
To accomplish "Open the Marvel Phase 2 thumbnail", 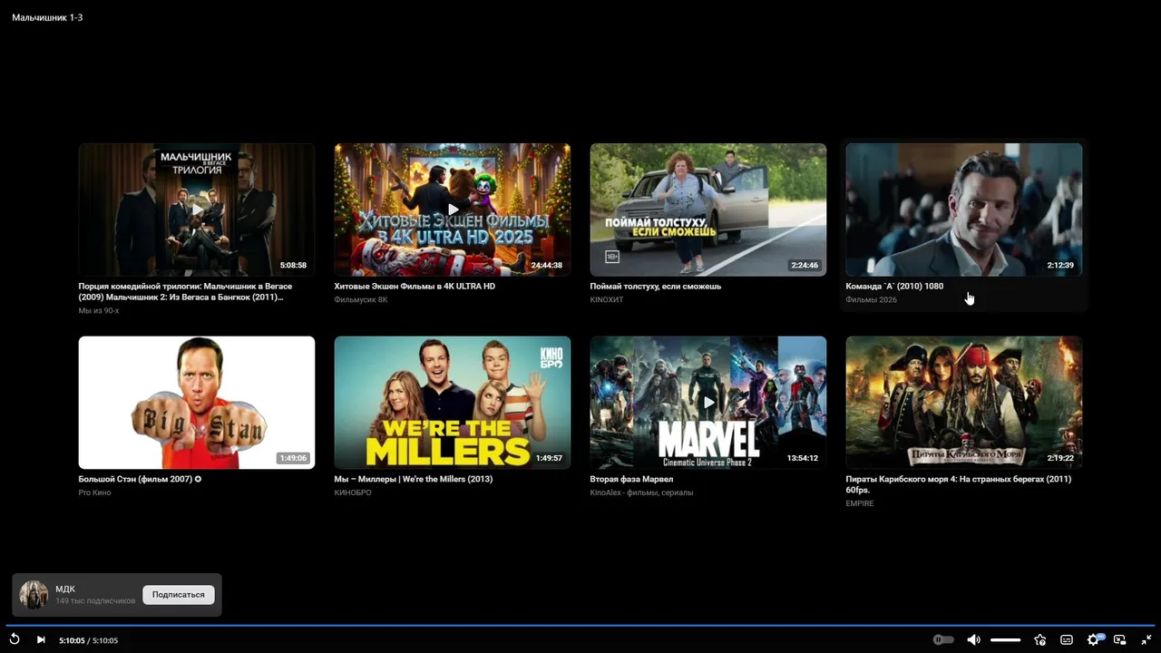I will click(708, 403).
